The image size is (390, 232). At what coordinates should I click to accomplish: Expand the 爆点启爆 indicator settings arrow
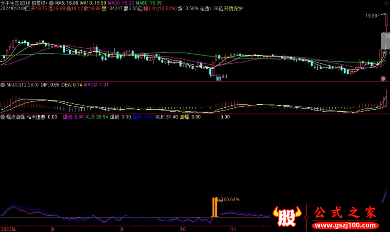[2, 117]
